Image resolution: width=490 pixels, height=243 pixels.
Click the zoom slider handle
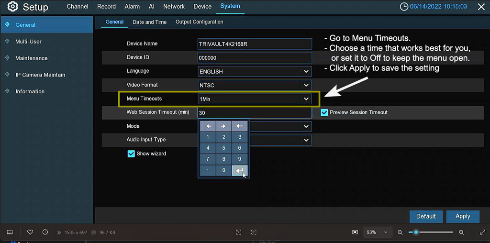416,232
